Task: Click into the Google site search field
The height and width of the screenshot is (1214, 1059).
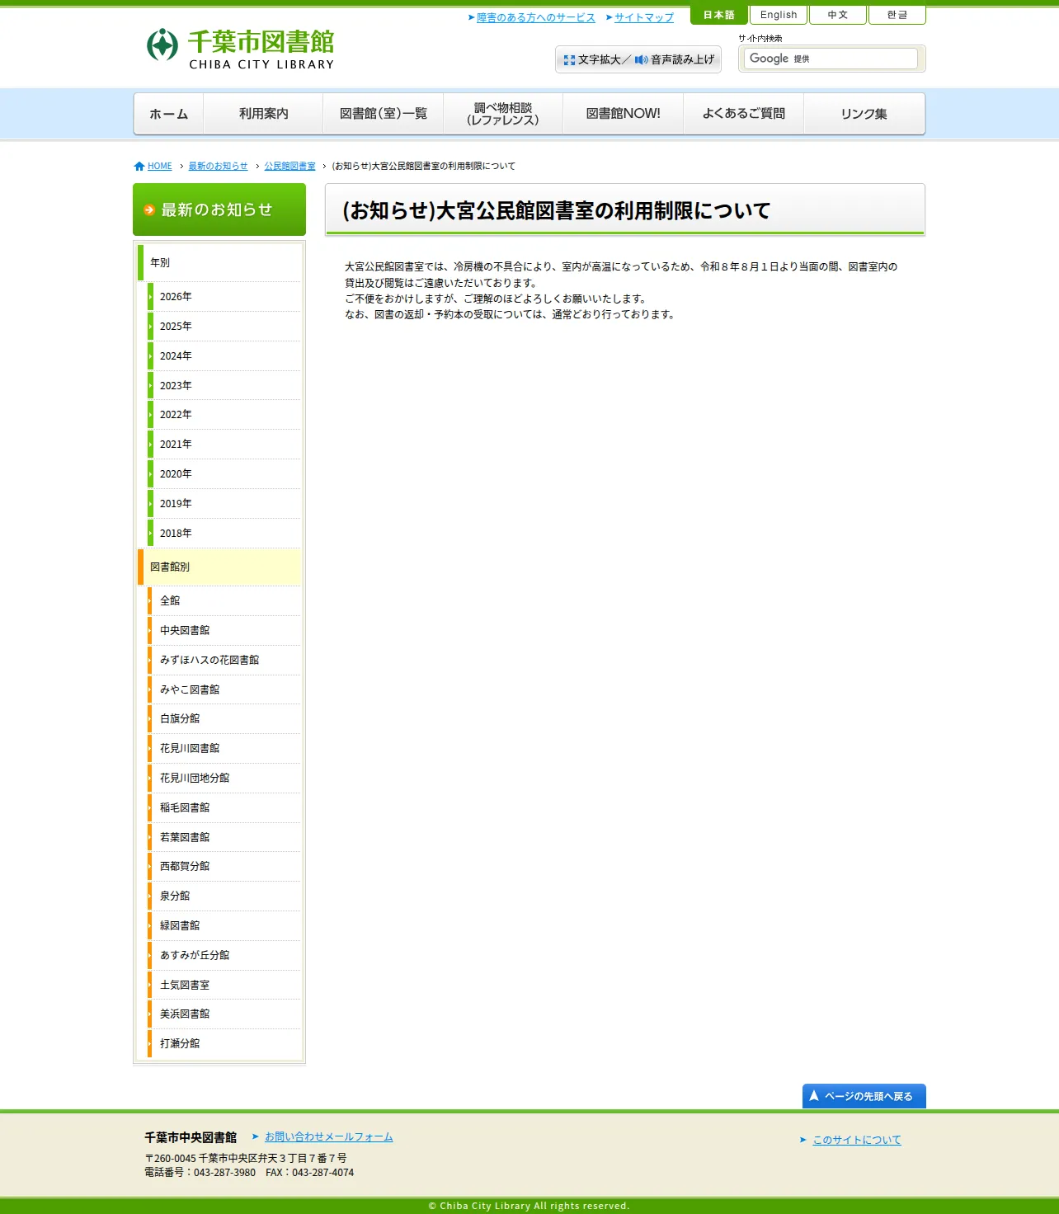Action: [831, 59]
